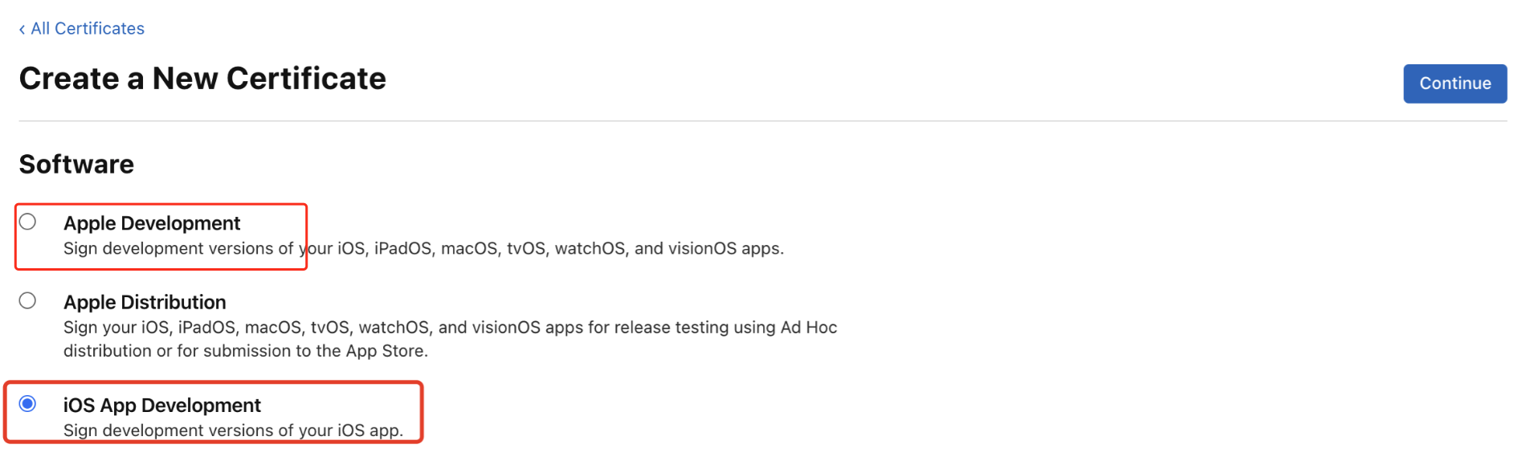Click the back chevron beside All Certificates
The image size is (1522, 465).
point(22,30)
